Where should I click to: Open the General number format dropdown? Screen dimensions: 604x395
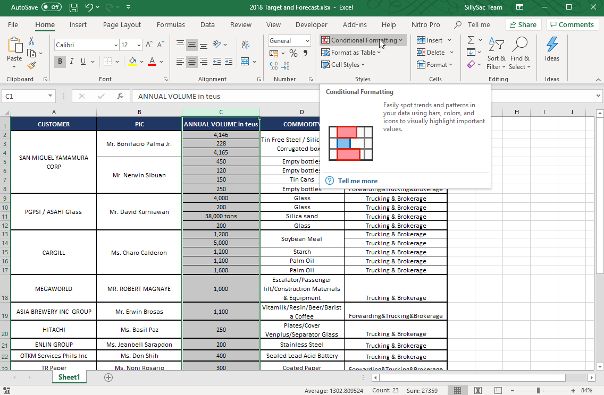307,40
